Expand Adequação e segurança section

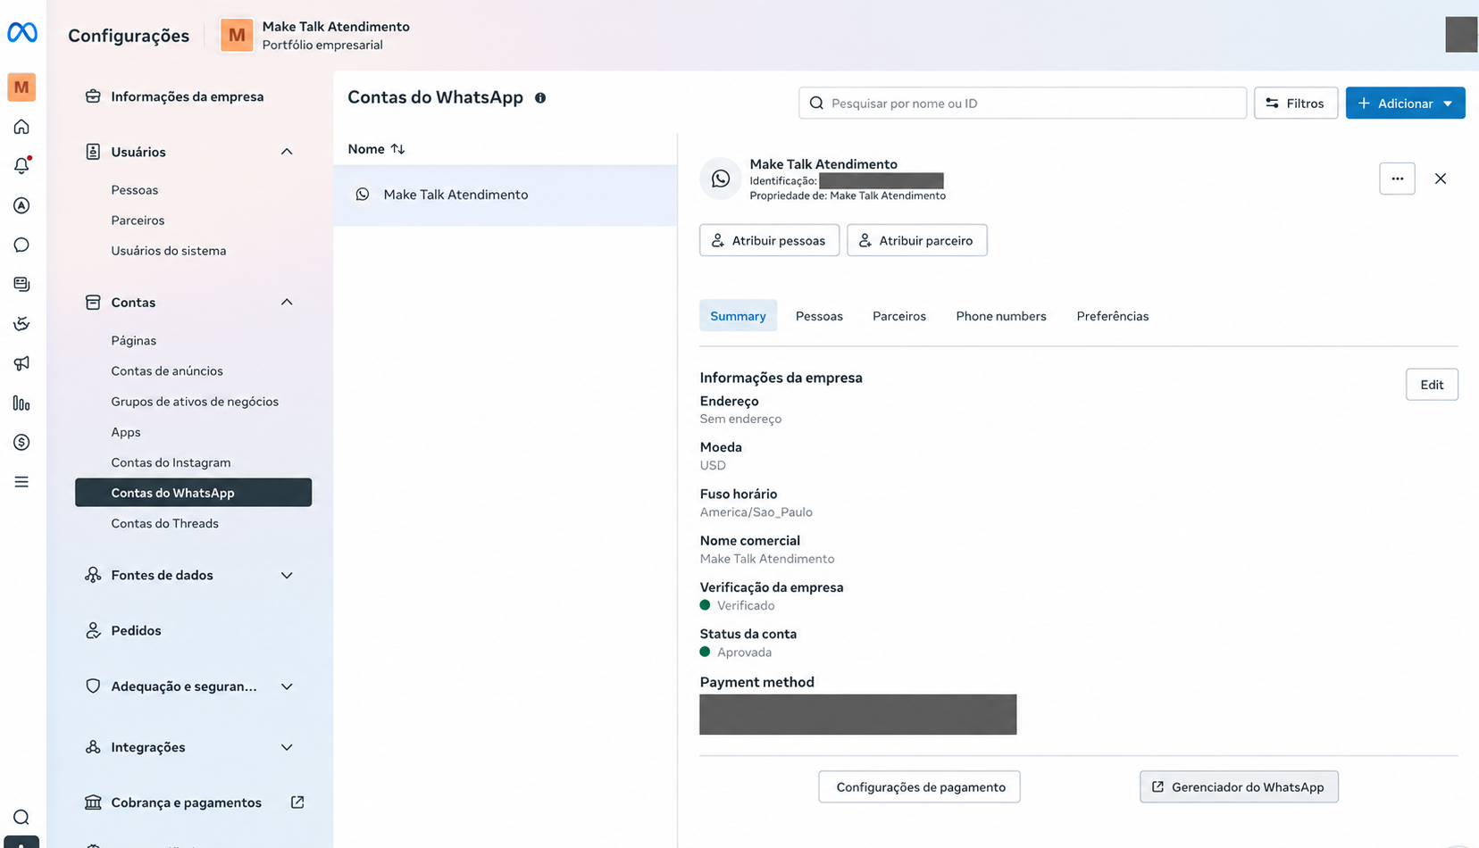(287, 686)
